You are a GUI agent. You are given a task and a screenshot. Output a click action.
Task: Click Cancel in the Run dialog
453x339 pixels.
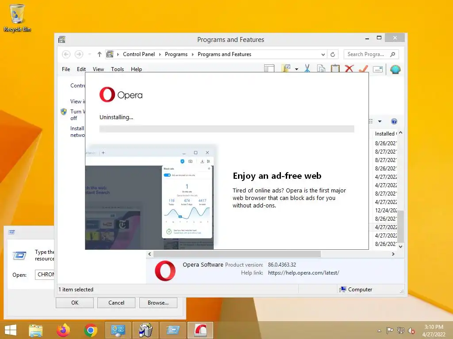tap(116, 303)
